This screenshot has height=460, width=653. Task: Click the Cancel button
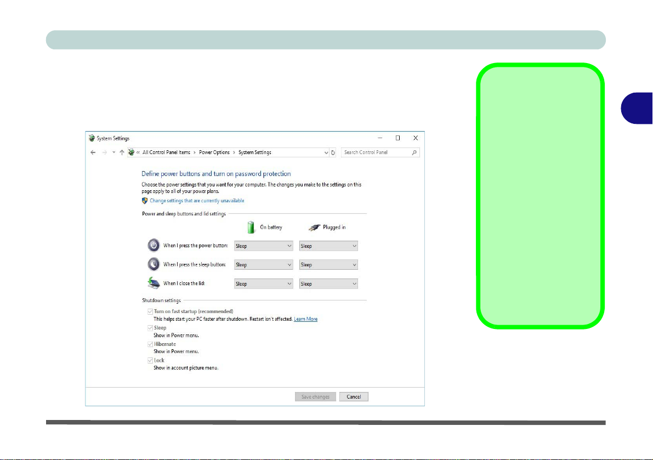[x=354, y=397]
